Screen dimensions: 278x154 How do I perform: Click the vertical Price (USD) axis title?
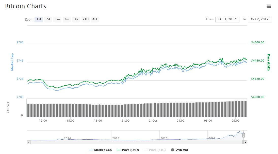tap(269, 62)
